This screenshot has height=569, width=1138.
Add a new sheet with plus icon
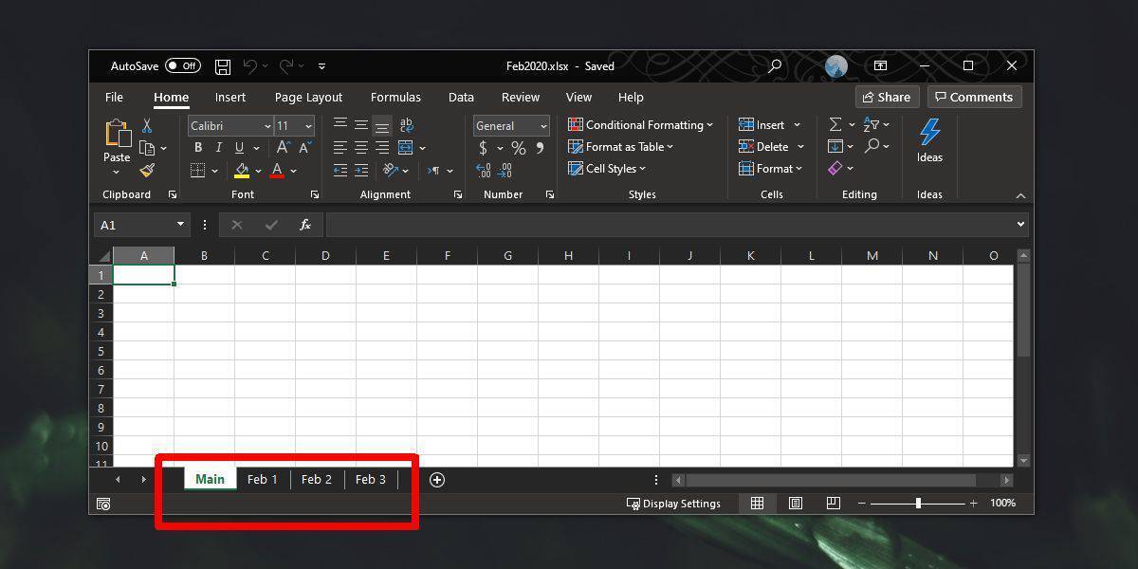[436, 480]
